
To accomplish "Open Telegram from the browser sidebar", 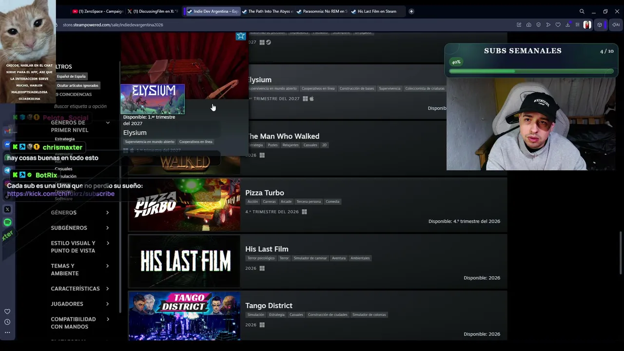I will pos(7,171).
